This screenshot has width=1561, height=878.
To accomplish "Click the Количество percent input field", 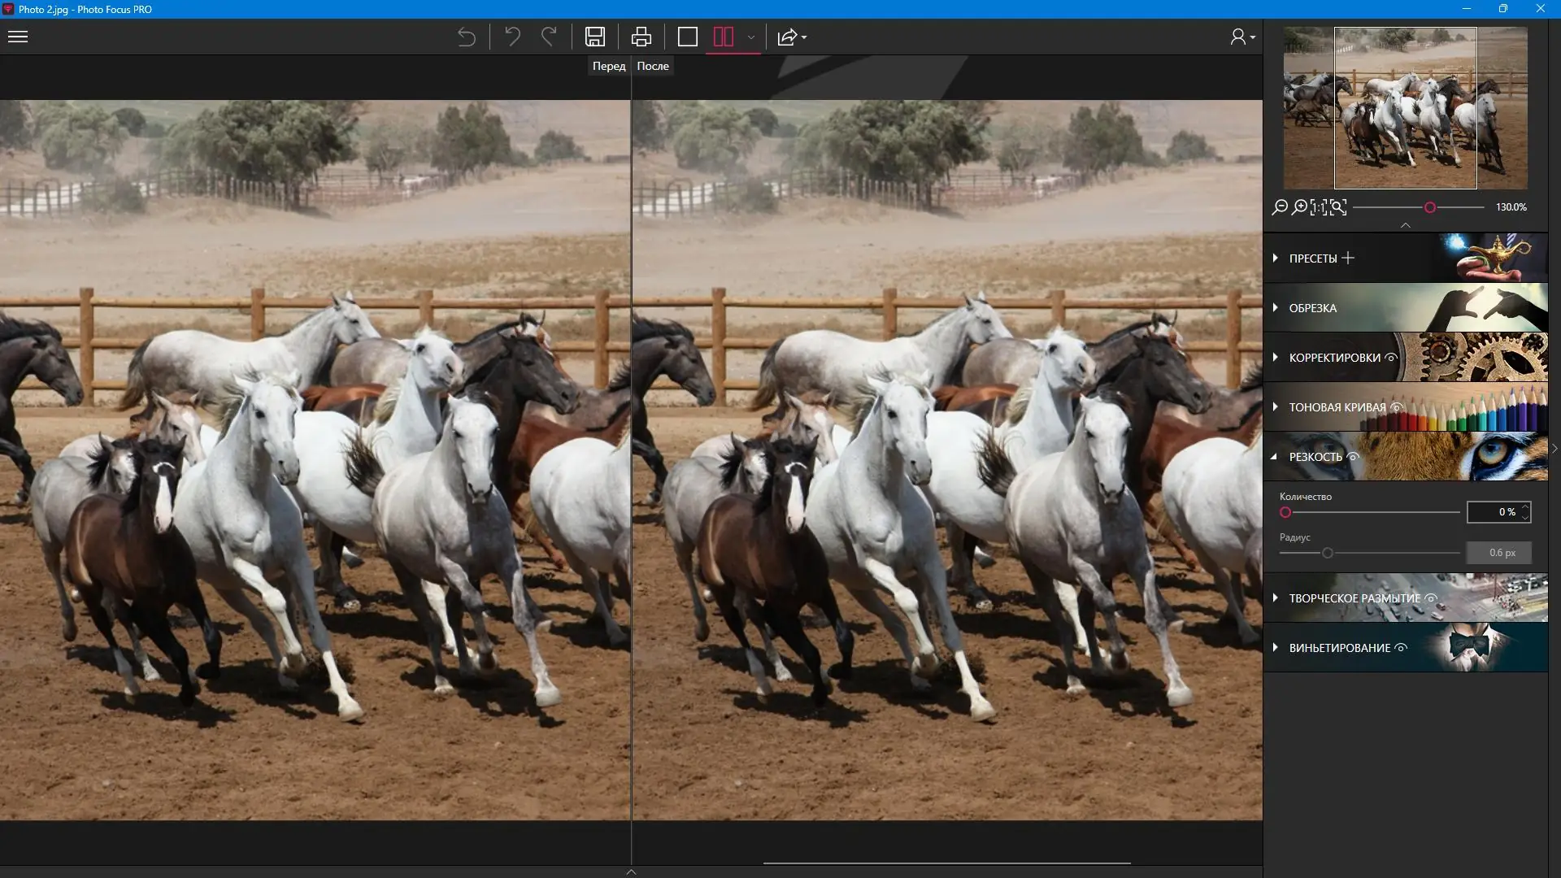I will point(1494,512).
